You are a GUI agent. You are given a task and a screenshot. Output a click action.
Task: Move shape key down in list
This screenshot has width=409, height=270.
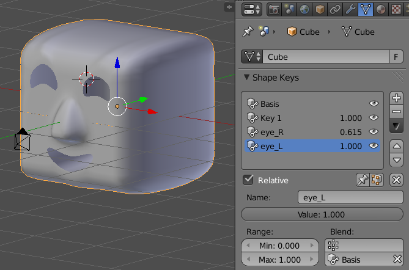[397, 160]
